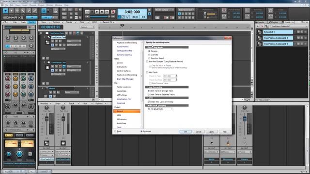Click the clock icon on second console strip
This screenshot has height=174, width=310.
[63, 143]
